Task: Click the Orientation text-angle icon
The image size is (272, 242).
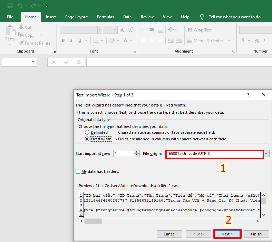Action: pos(171,30)
